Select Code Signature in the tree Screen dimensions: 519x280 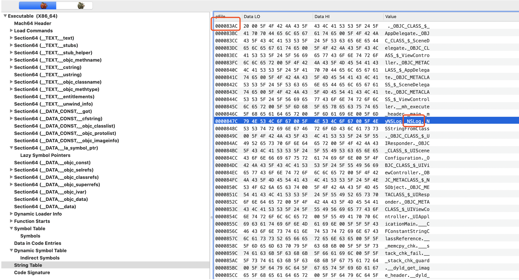click(x=32, y=272)
